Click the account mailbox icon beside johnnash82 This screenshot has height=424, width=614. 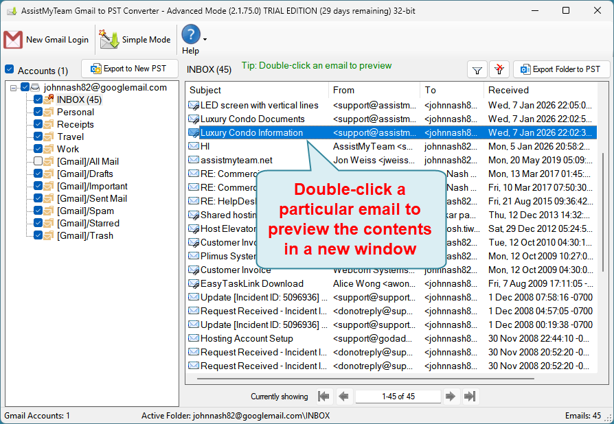[x=35, y=87]
